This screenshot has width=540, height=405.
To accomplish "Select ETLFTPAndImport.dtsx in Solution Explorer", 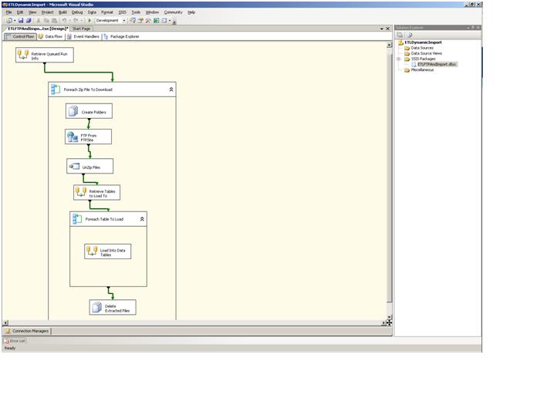I will (437, 64).
